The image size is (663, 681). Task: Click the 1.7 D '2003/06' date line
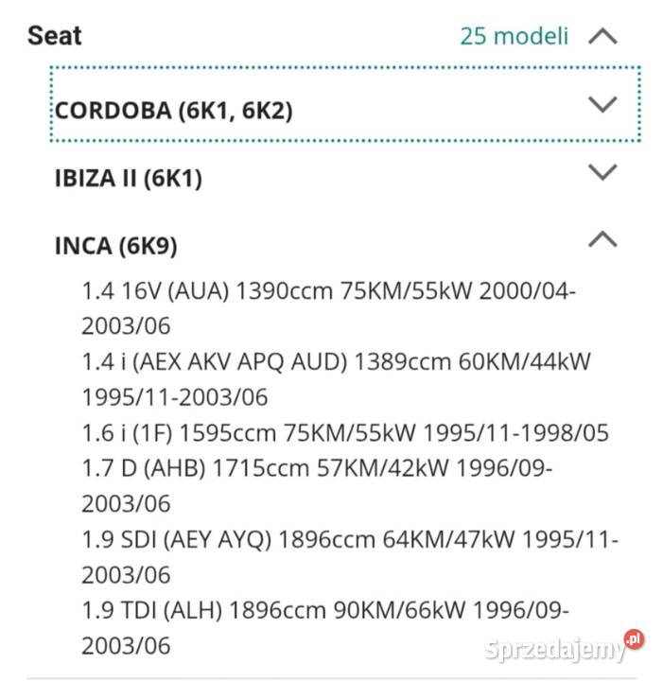[126, 503]
